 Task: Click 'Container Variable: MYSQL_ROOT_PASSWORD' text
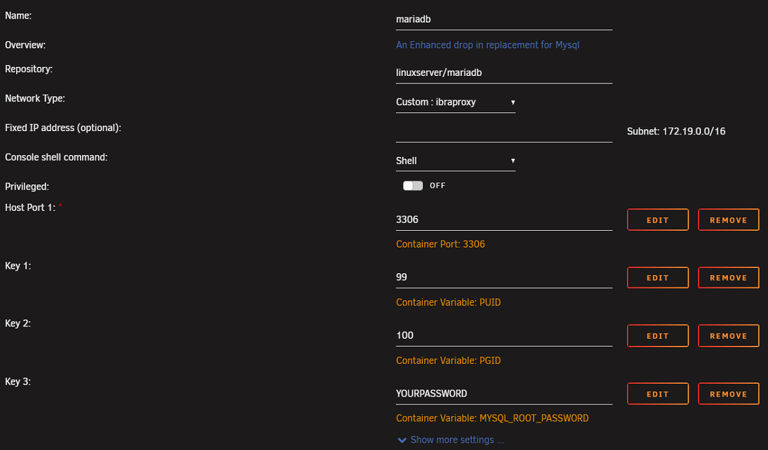pos(492,419)
